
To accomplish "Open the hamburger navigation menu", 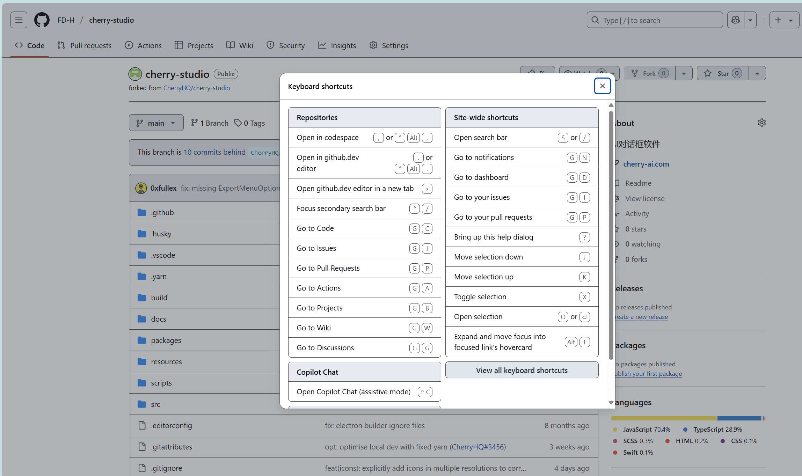I will pos(19,20).
